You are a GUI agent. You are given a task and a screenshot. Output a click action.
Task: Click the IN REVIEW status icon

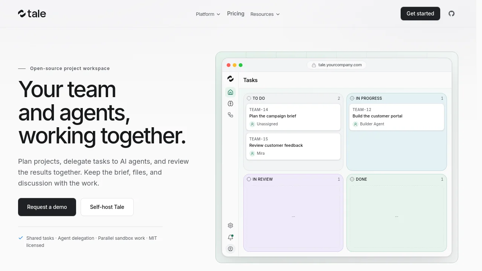tap(249, 179)
